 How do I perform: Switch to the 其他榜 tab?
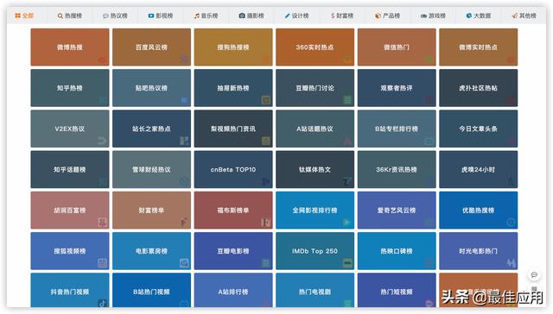click(524, 16)
